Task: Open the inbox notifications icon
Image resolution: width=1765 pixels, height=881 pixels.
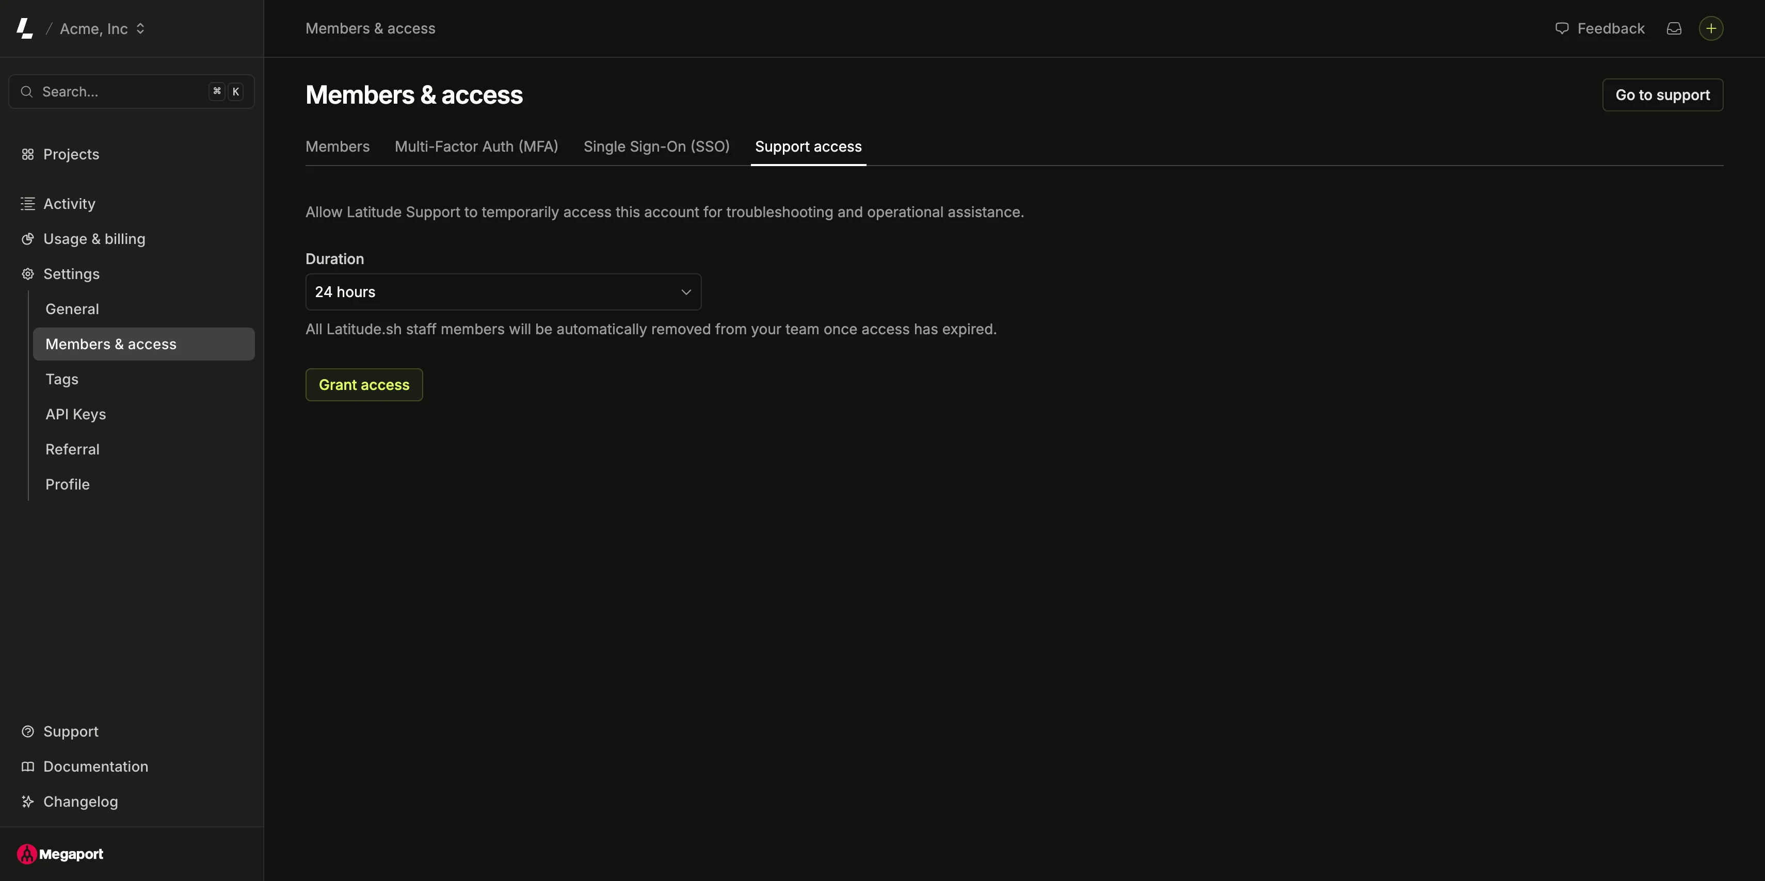Action: click(1674, 28)
